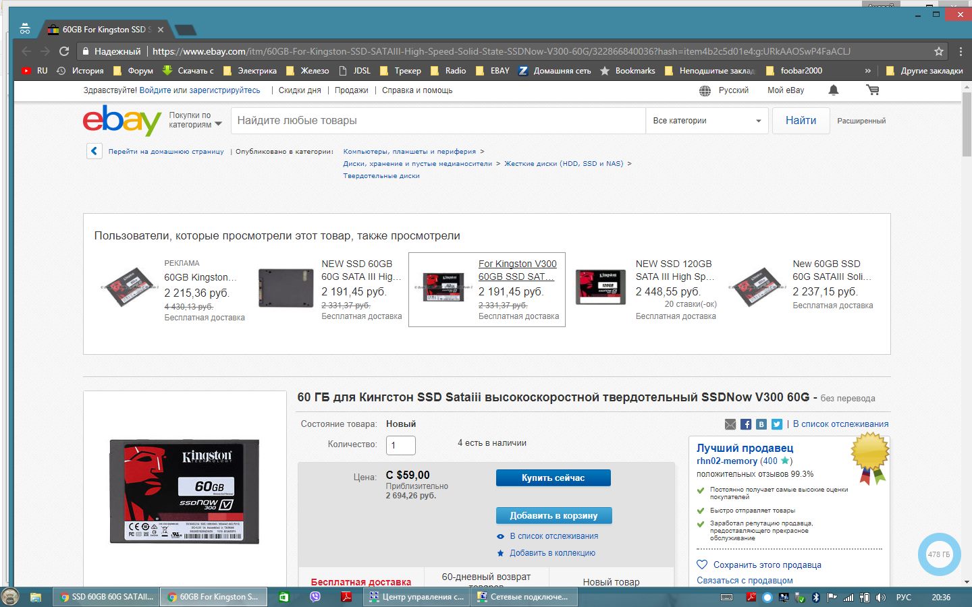This screenshot has width=972, height=607.
Task: Share listing via Facebook icon
Action: point(746,424)
